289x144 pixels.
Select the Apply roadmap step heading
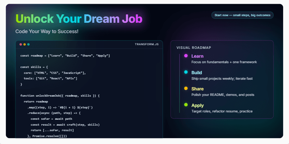coord(198,105)
